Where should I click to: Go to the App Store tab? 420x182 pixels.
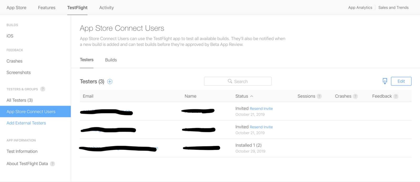[16, 8]
